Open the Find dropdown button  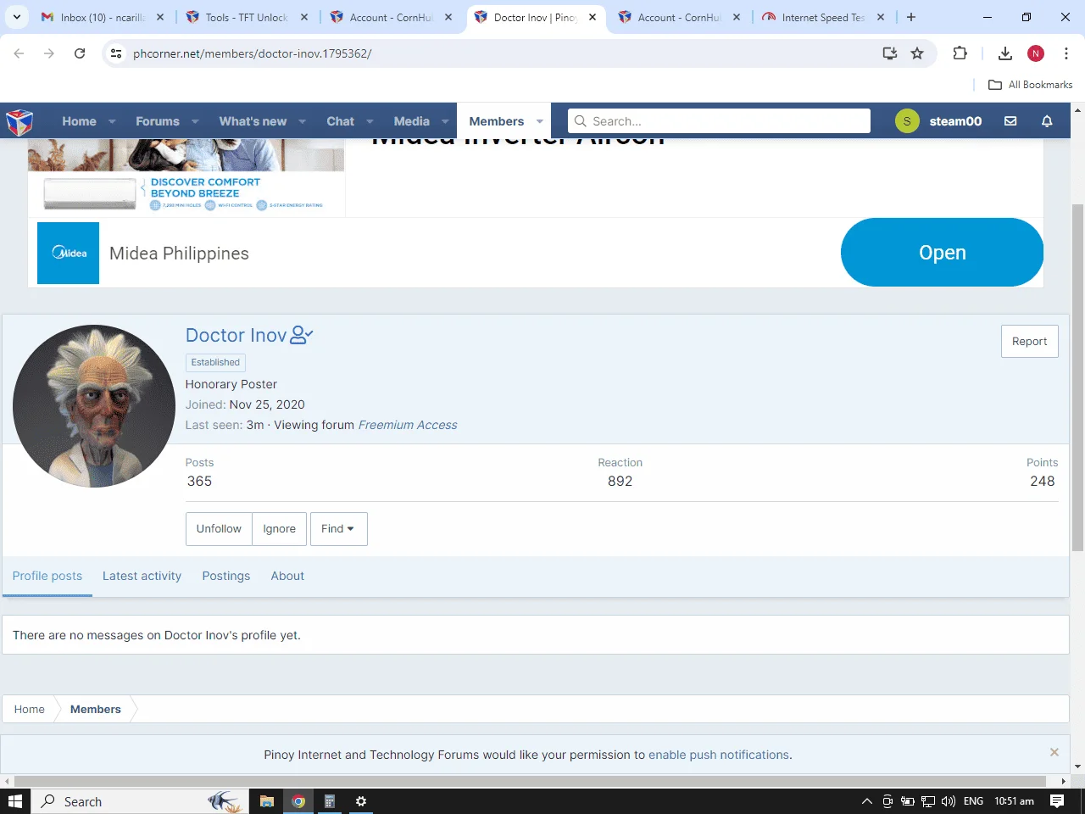coord(338,528)
